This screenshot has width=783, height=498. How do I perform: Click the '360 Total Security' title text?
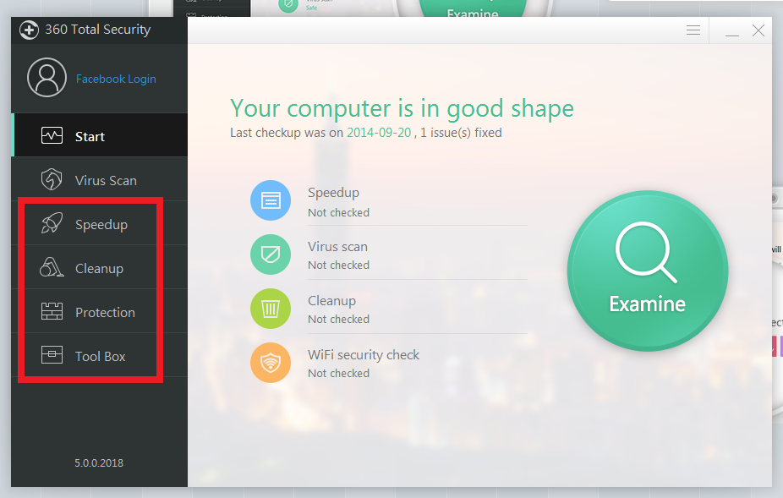(x=98, y=30)
